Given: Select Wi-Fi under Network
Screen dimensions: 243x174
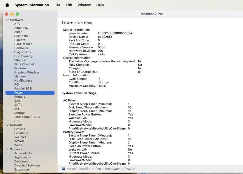Looking at the screenshot, I should (18, 145).
